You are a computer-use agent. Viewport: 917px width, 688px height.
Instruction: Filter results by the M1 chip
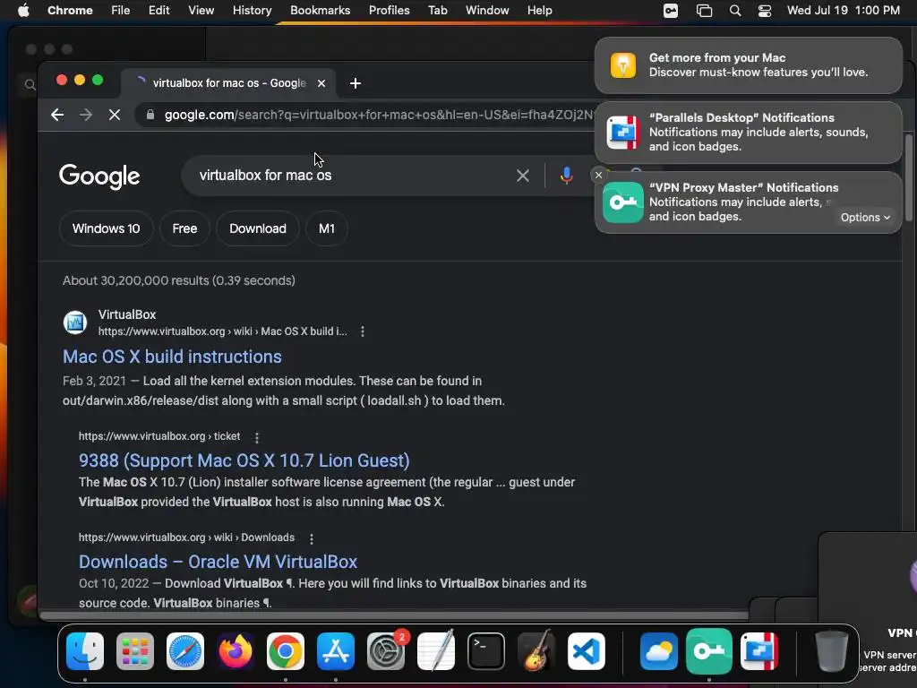coord(326,228)
